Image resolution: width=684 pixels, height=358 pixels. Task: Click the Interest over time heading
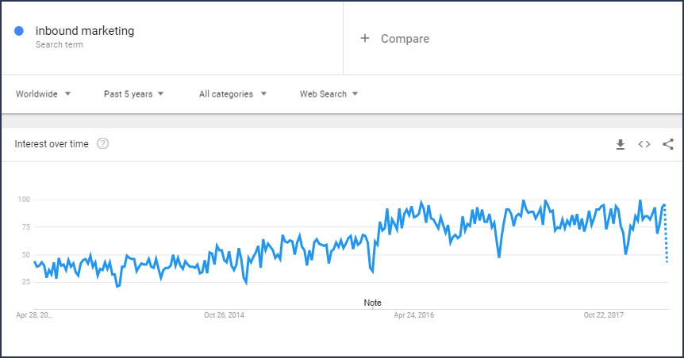tap(52, 144)
